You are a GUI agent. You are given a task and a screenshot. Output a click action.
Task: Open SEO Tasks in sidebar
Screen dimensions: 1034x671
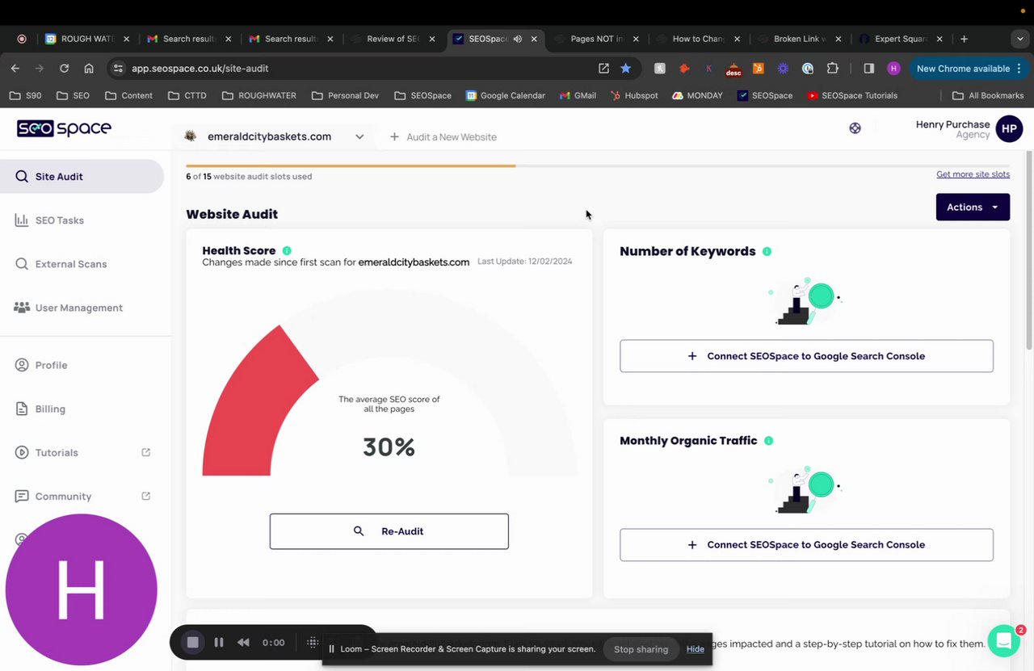tap(50, 220)
